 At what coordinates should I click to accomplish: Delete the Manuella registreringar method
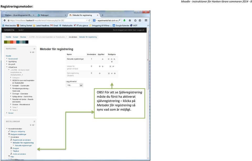click(x=109, y=59)
